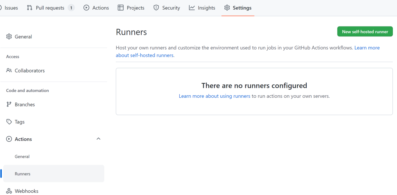Image resolution: width=397 pixels, height=195 pixels.
Task: Click the Actions play icon in sidebar
Action: [9, 139]
